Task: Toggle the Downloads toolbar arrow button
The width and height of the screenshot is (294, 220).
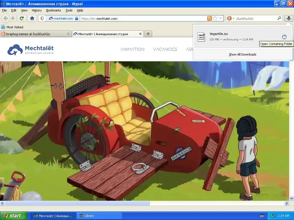Action: [289, 18]
